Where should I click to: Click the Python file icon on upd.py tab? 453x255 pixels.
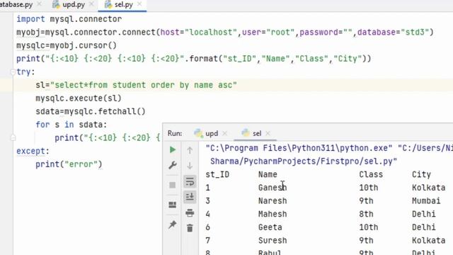click(56, 5)
